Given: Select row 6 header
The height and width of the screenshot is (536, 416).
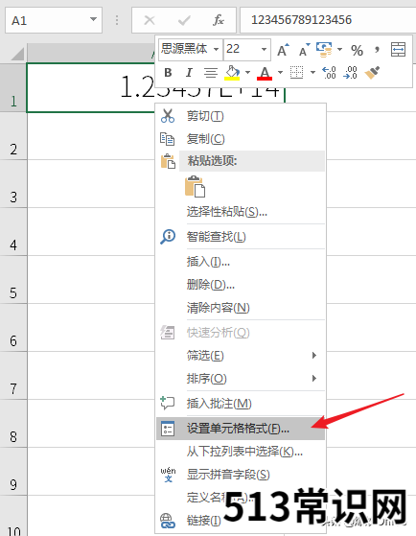Looking at the screenshot, I should coord(13,328).
